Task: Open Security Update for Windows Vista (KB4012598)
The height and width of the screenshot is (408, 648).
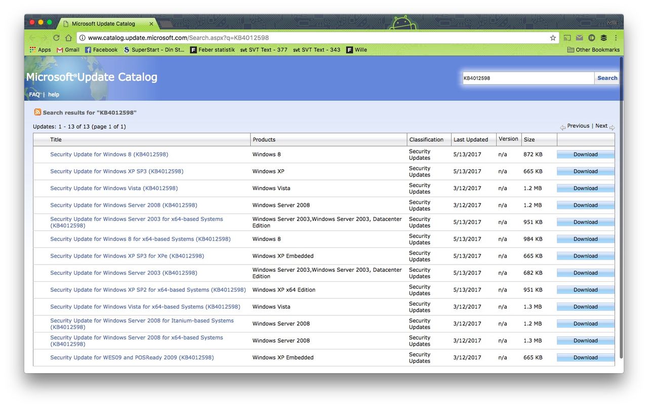Action: tap(114, 189)
